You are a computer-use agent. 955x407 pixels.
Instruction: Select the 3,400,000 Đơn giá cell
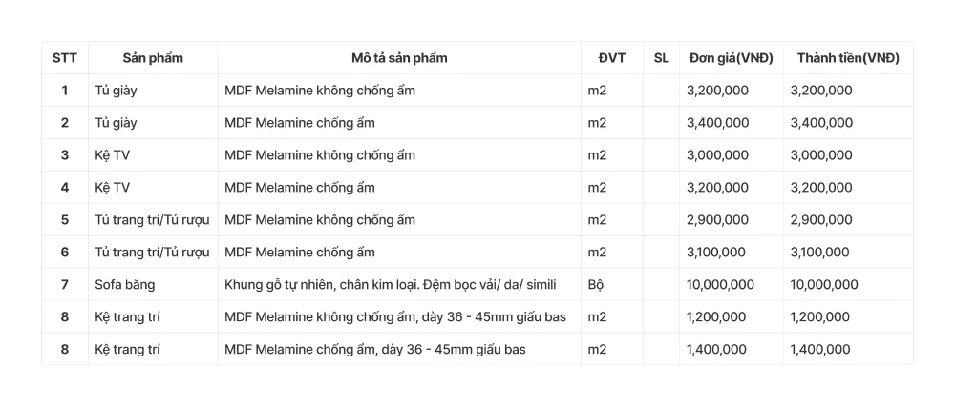click(x=717, y=123)
